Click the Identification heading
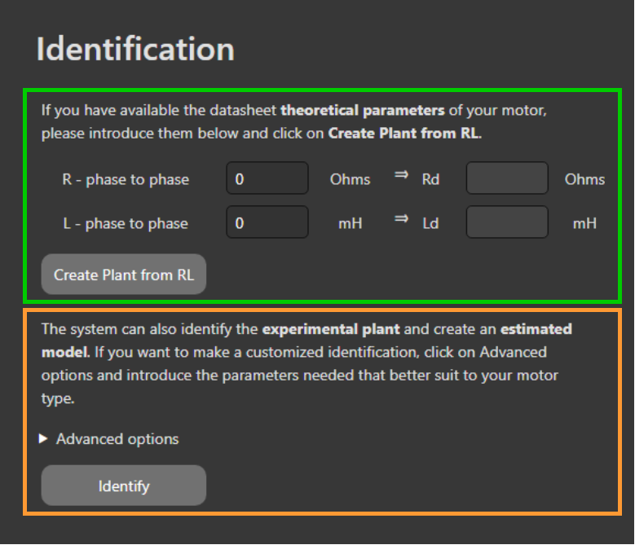This screenshot has height=545, width=635. (135, 49)
